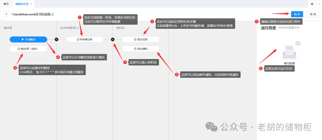Click the 取消 button

tap(313, 14)
